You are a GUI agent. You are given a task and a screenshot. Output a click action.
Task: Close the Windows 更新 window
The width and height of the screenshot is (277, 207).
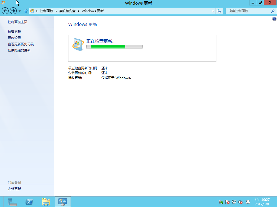pos(270,3)
